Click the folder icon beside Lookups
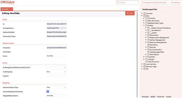This screenshot has width=182, height=98. click(146, 59)
